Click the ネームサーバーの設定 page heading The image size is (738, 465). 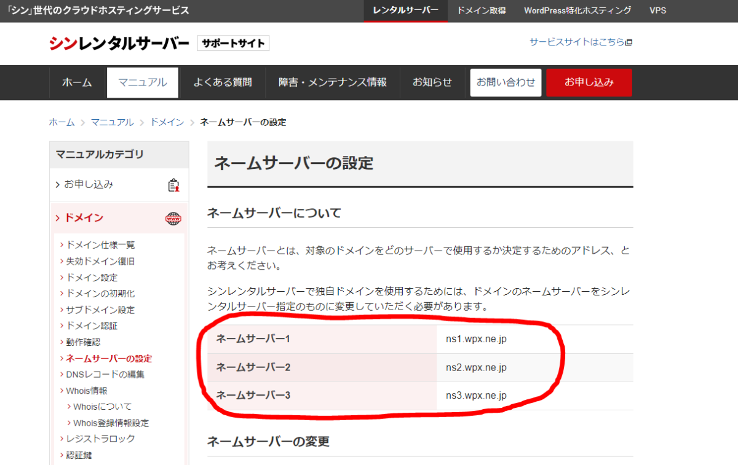(293, 163)
